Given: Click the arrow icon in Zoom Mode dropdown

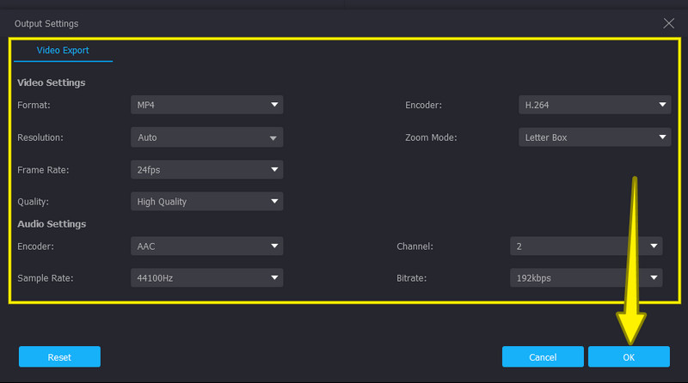Looking at the screenshot, I should coord(662,137).
